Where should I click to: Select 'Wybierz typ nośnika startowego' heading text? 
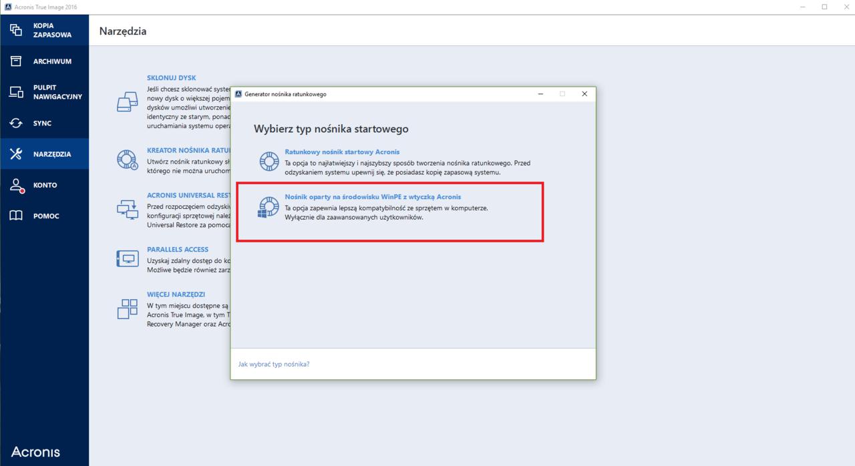click(331, 129)
